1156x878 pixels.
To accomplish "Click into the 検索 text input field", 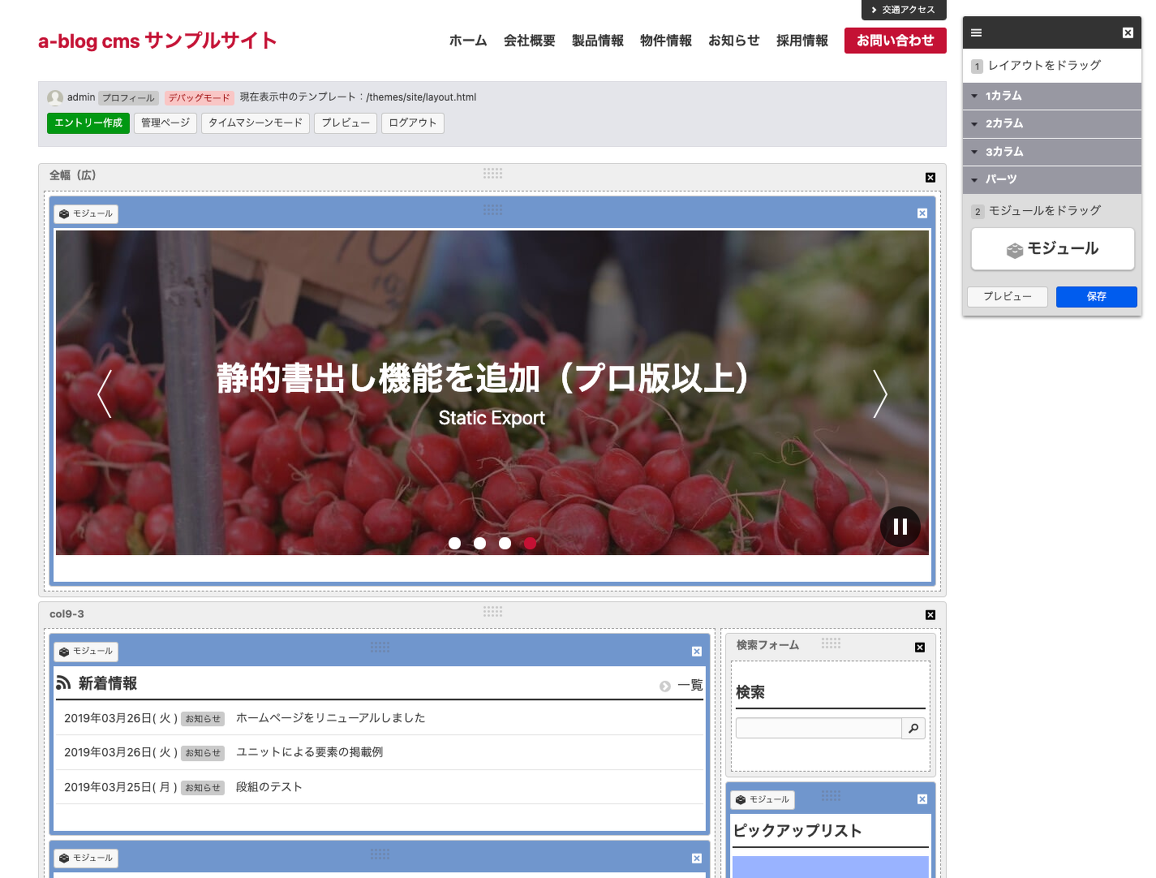I will pyautogui.click(x=818, y=728).
